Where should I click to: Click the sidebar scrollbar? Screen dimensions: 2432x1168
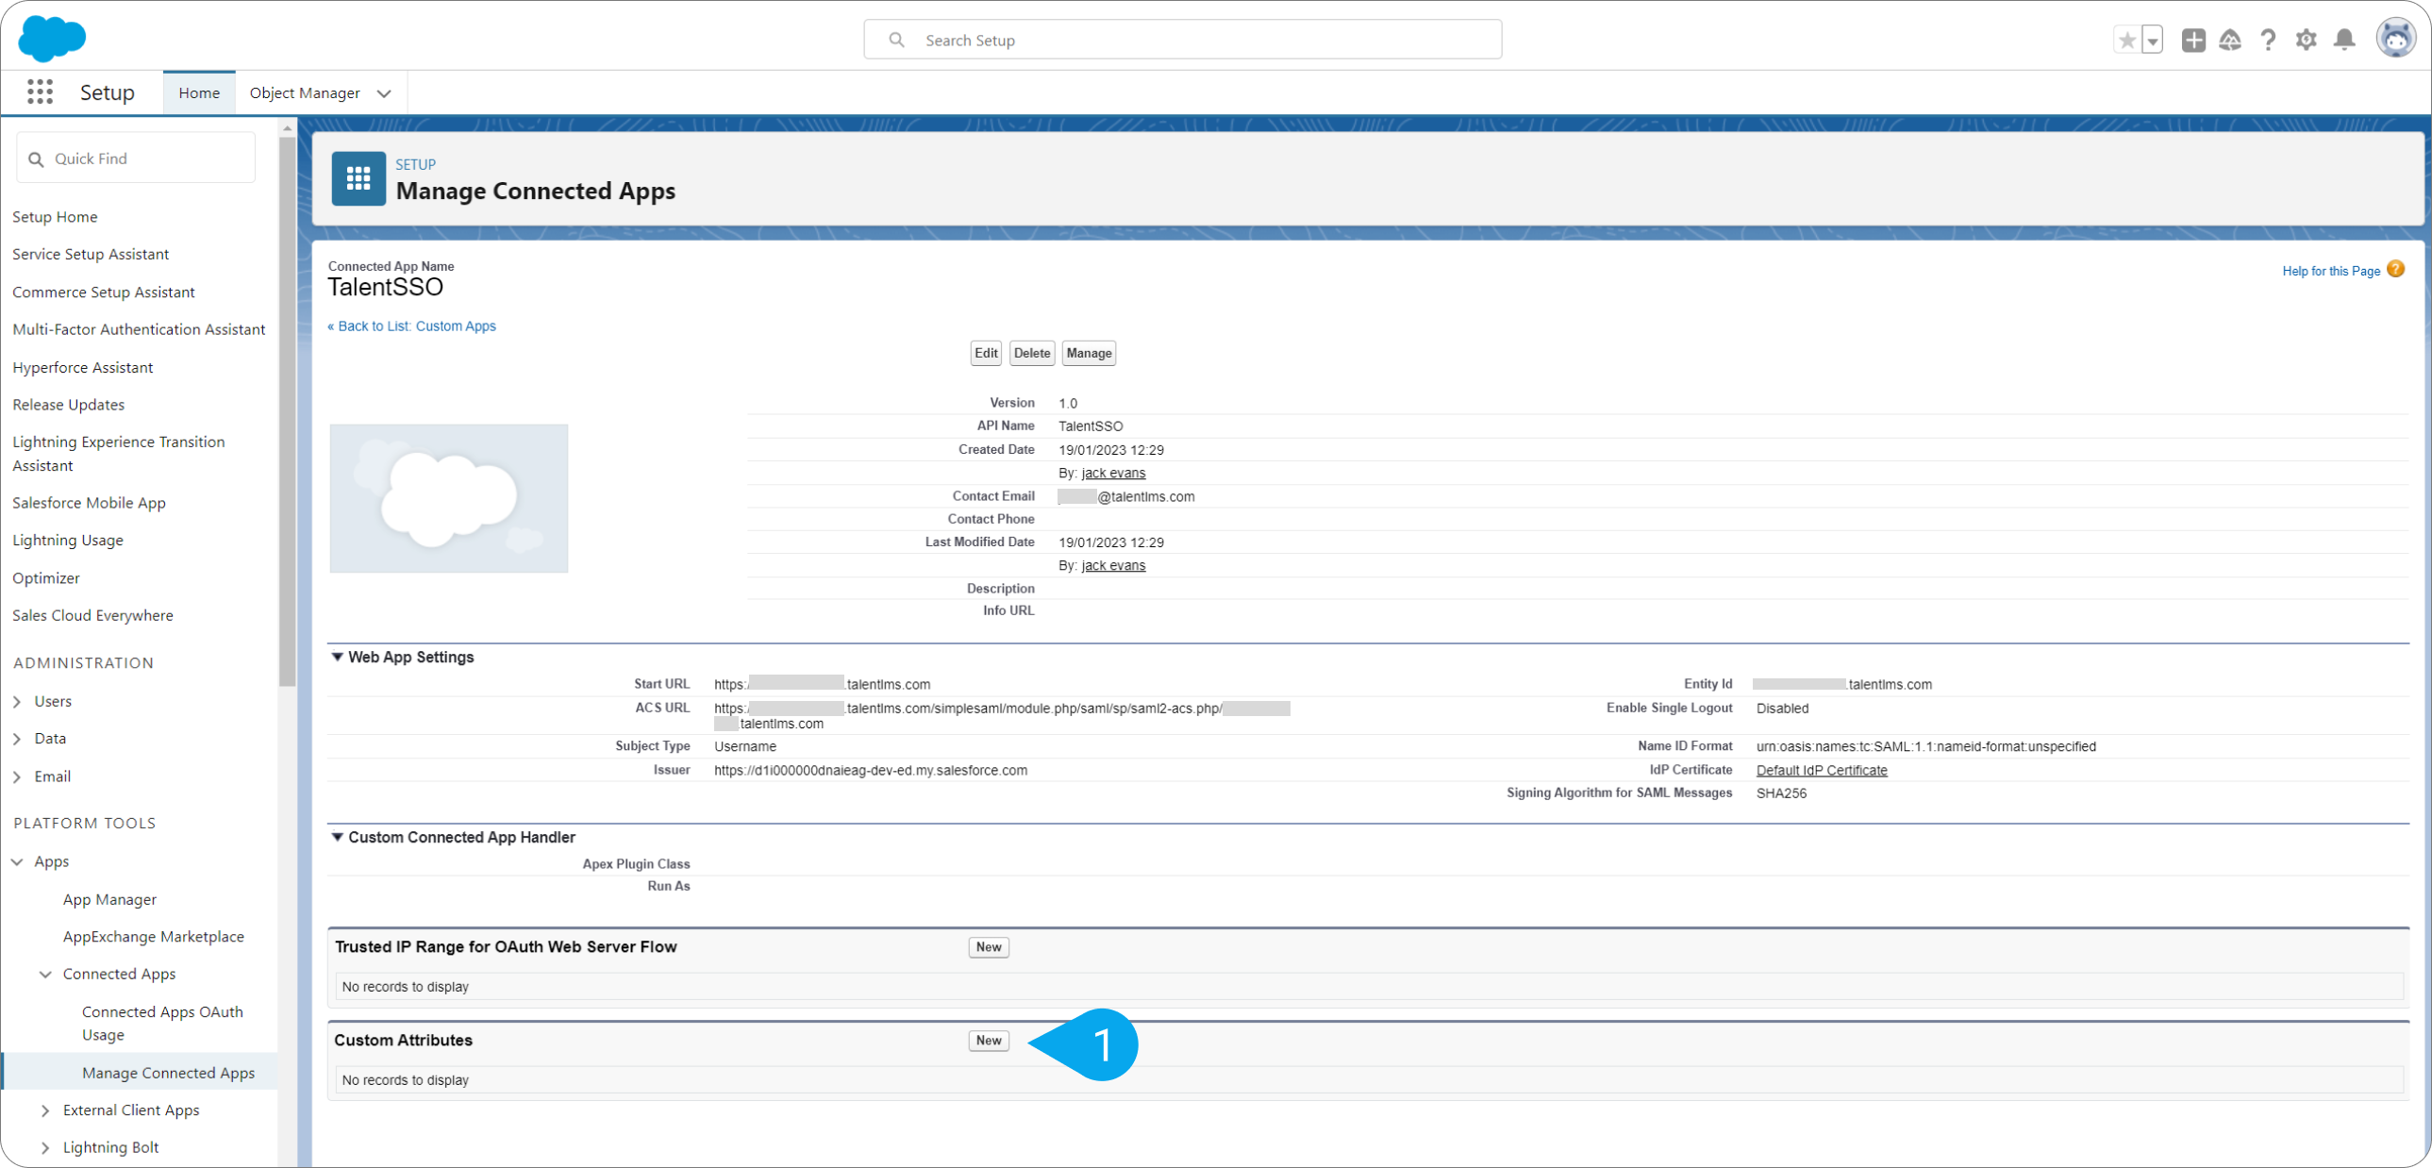tap(287, 410)
